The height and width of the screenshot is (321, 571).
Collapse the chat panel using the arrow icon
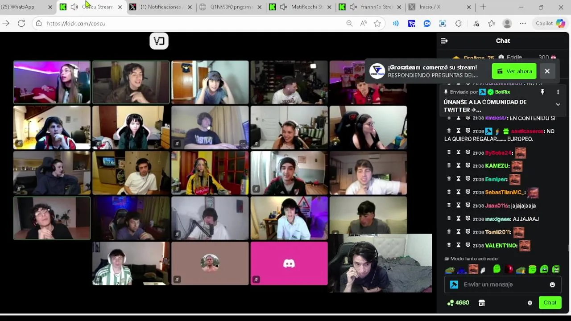444,41
